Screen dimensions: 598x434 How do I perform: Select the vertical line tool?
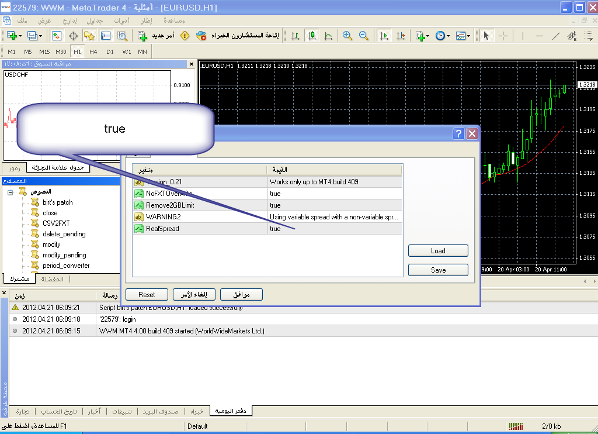pos(523,36)
